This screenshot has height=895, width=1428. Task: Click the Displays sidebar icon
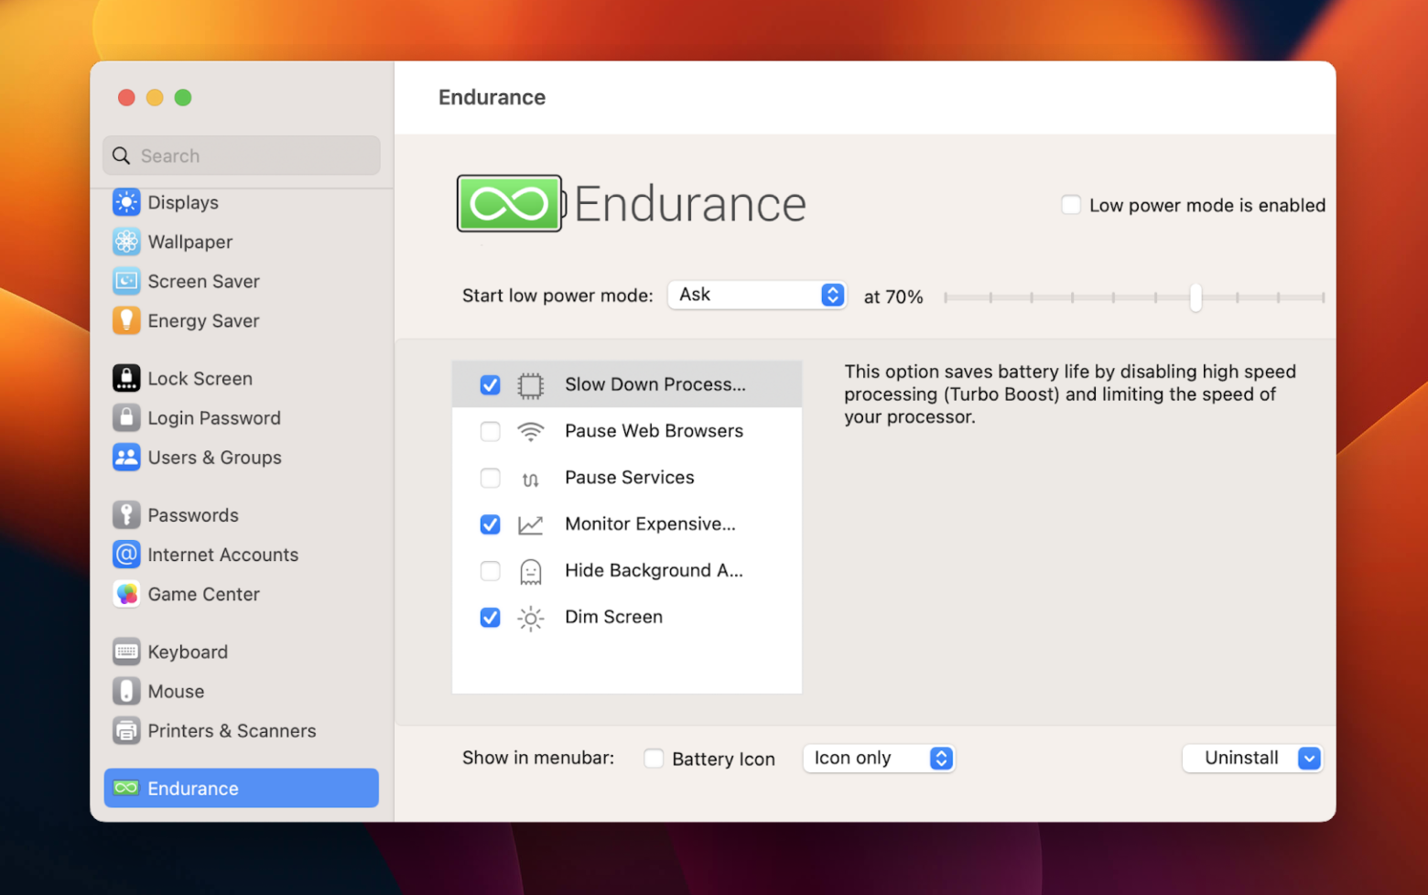tap(126, 202)
